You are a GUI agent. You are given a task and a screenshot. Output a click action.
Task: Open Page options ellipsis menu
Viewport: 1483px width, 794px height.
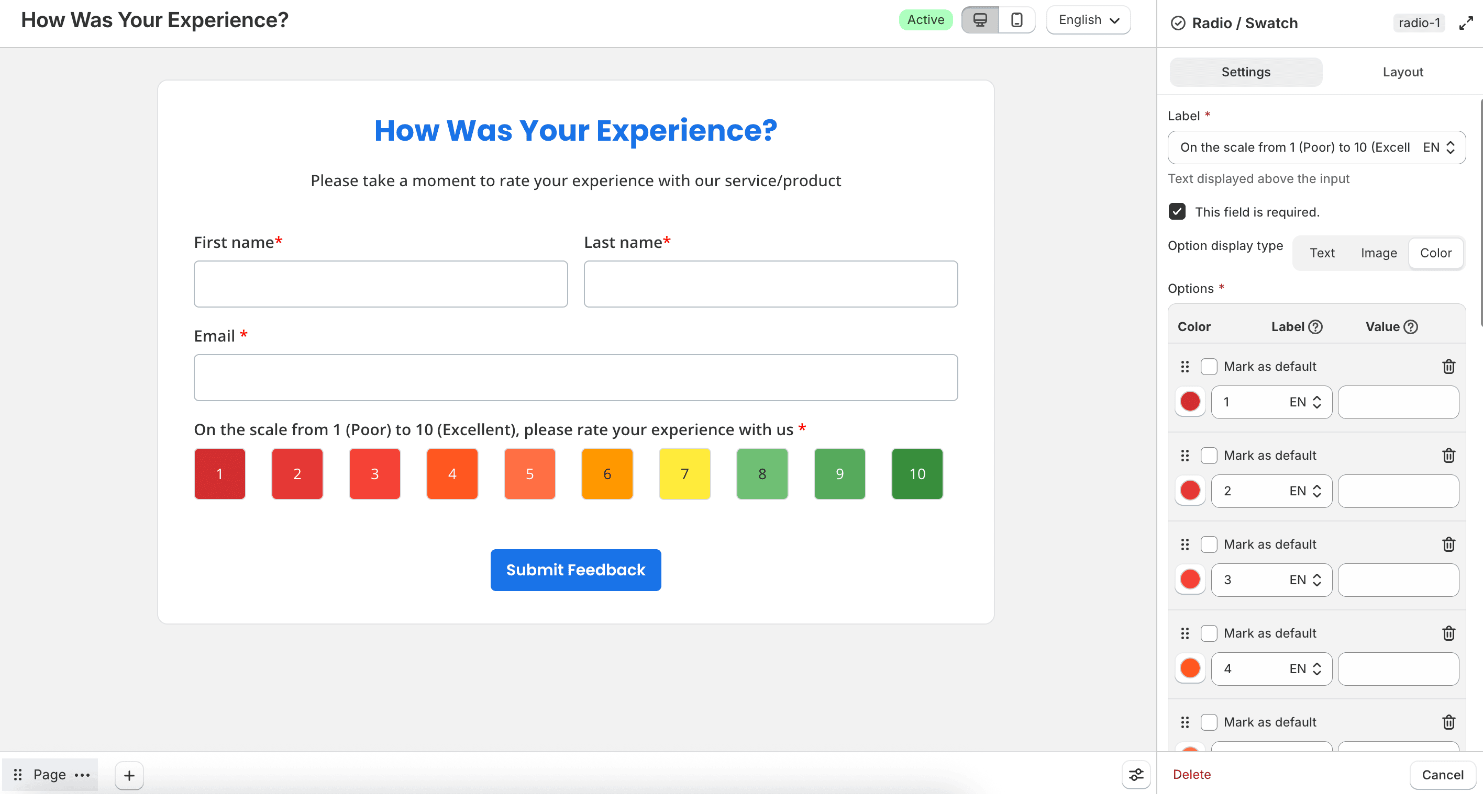pos(82,775)
